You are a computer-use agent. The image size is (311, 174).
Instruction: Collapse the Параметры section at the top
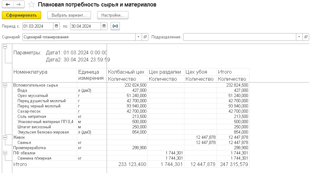click(x=5, y=47)
